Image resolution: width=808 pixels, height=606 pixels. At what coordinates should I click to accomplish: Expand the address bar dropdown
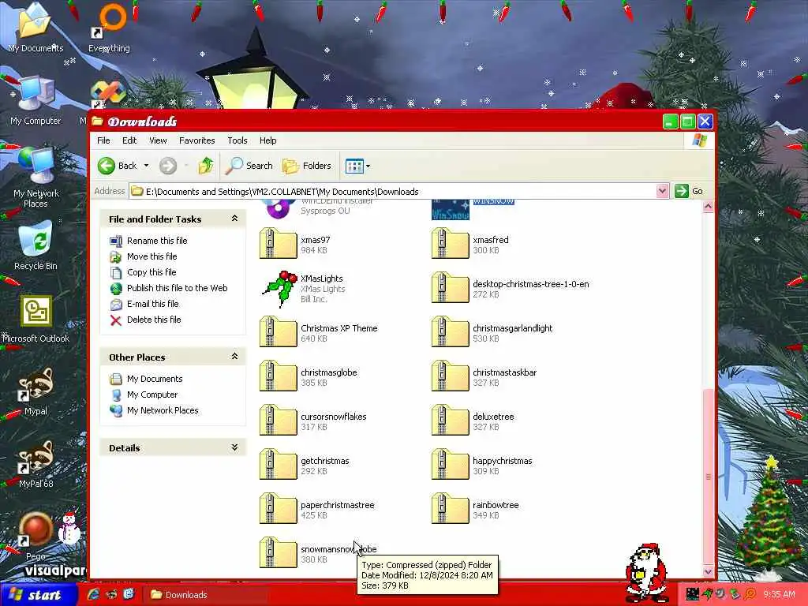[662, 191]
